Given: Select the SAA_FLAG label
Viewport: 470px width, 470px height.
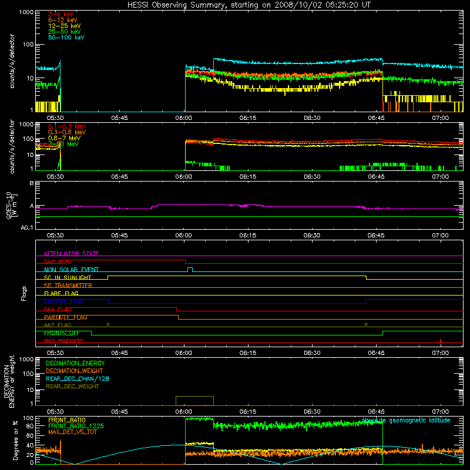Looking at the screenshot, I should [58, 309].
